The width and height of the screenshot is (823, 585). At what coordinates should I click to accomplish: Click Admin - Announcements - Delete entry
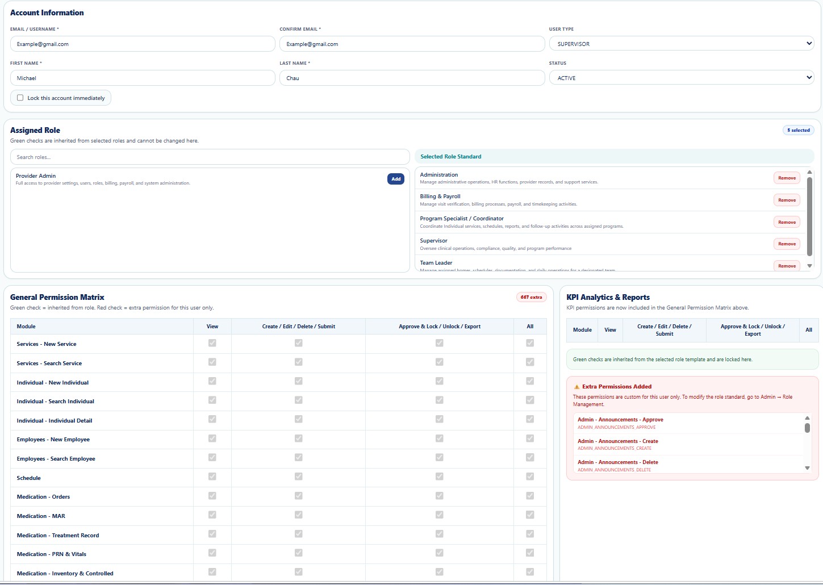tap(688, 466)
